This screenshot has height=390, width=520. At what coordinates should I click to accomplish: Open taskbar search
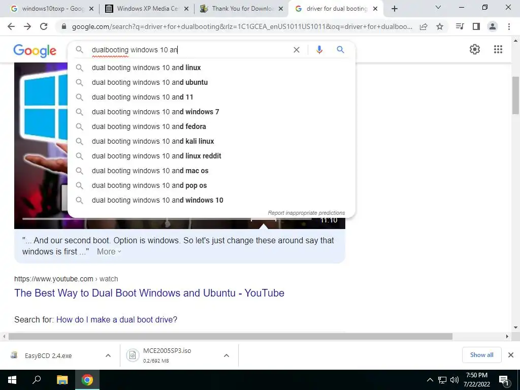point(37,380)
